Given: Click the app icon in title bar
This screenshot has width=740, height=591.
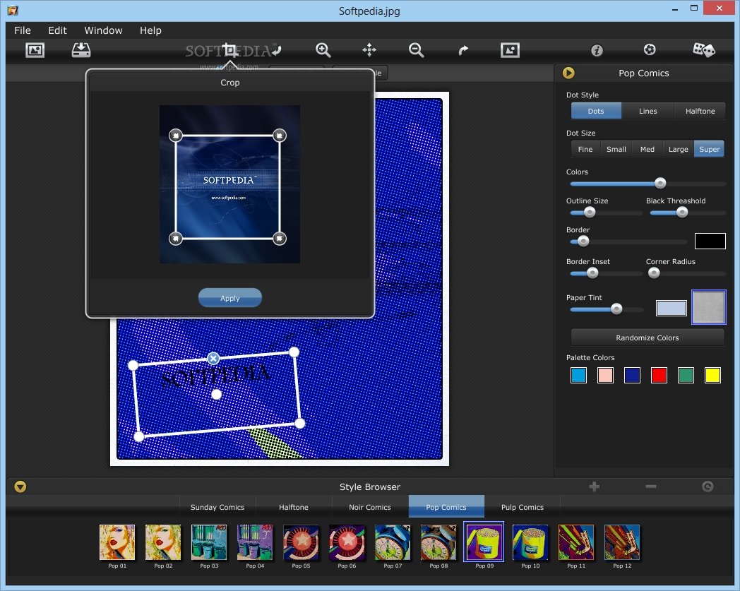Looking at the screenshot, I should pyautogui.click(x=13, y=11).
